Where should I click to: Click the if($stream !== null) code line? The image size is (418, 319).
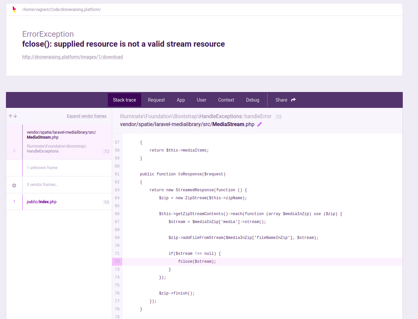194,253
